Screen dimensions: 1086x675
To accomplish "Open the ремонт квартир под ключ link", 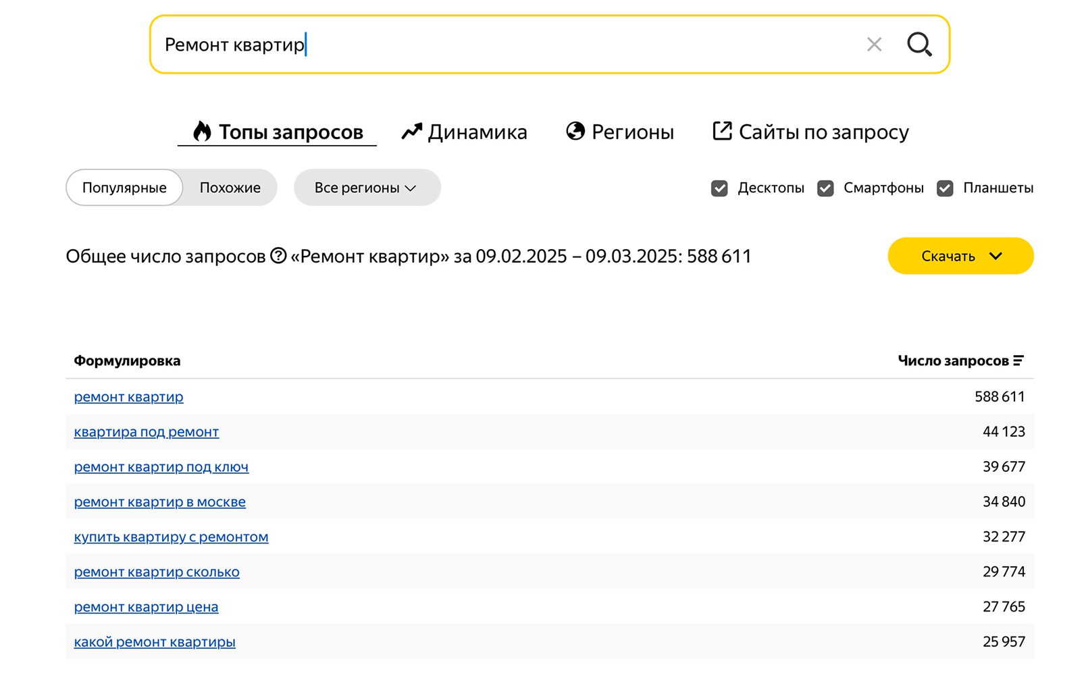I will [161, 467].
